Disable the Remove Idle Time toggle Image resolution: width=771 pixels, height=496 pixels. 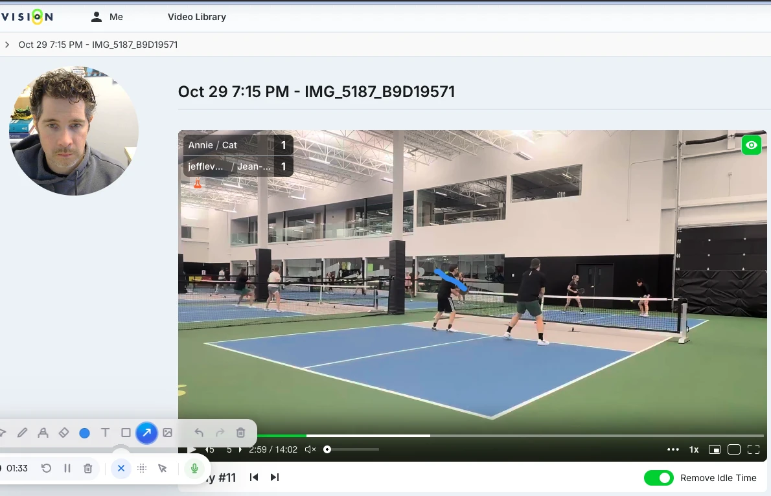tap(659, 478)
